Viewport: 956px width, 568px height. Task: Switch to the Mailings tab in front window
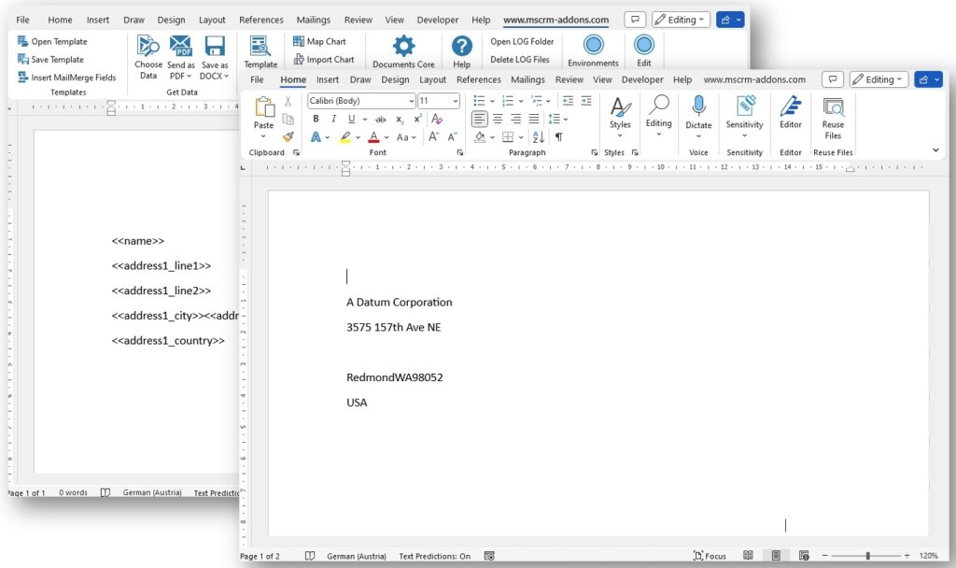[527, 79]
